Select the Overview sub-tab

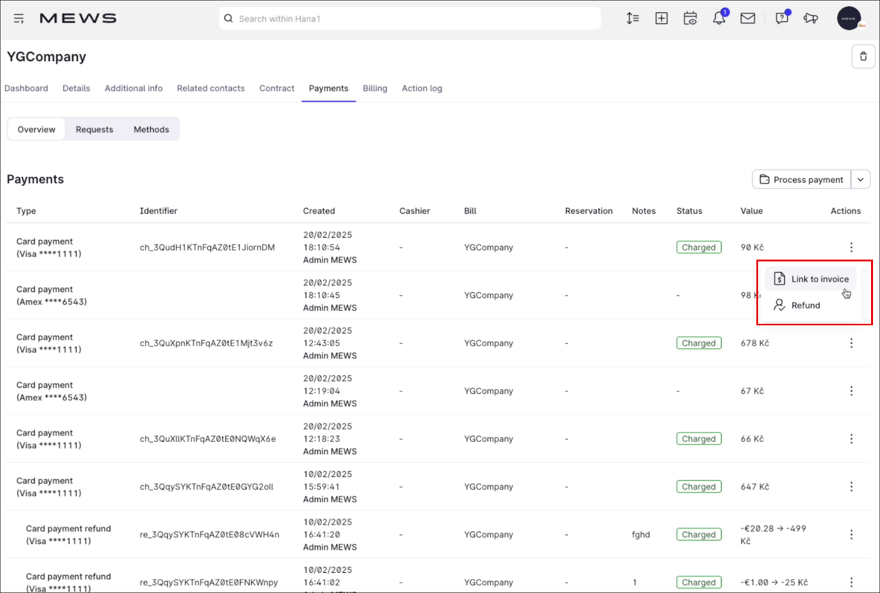pyautogui.click(x=37, y=129)
